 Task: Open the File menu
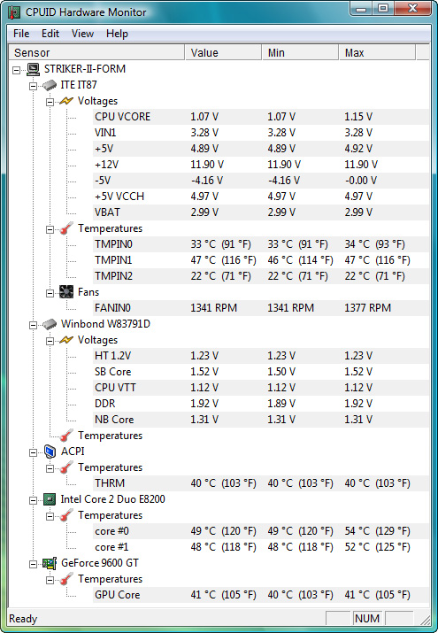[21, 34]
